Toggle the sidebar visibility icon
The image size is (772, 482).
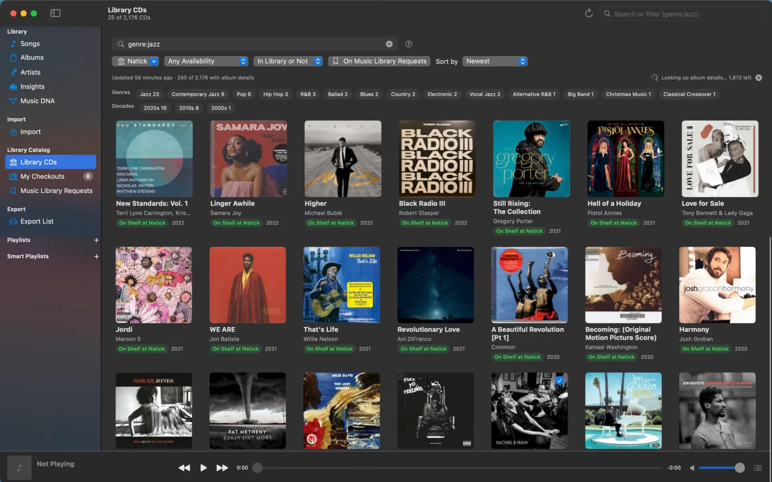coord(55,13)
